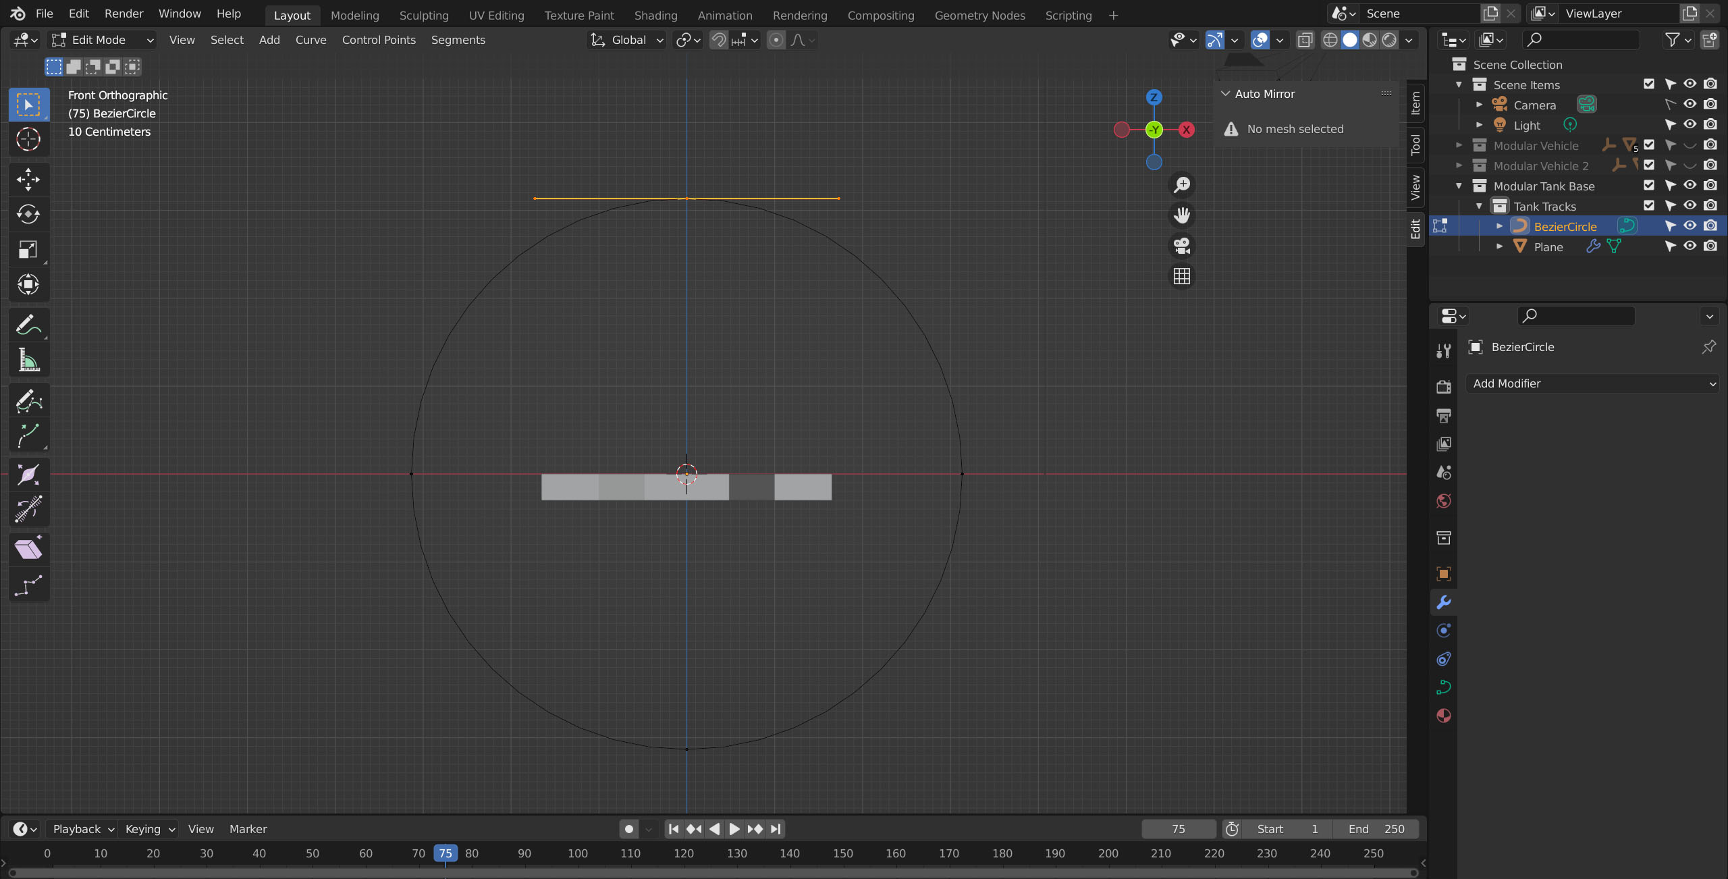Switch to Object Data properties for the curve
Screen dimensions: 1728x879
point(1444,687)
